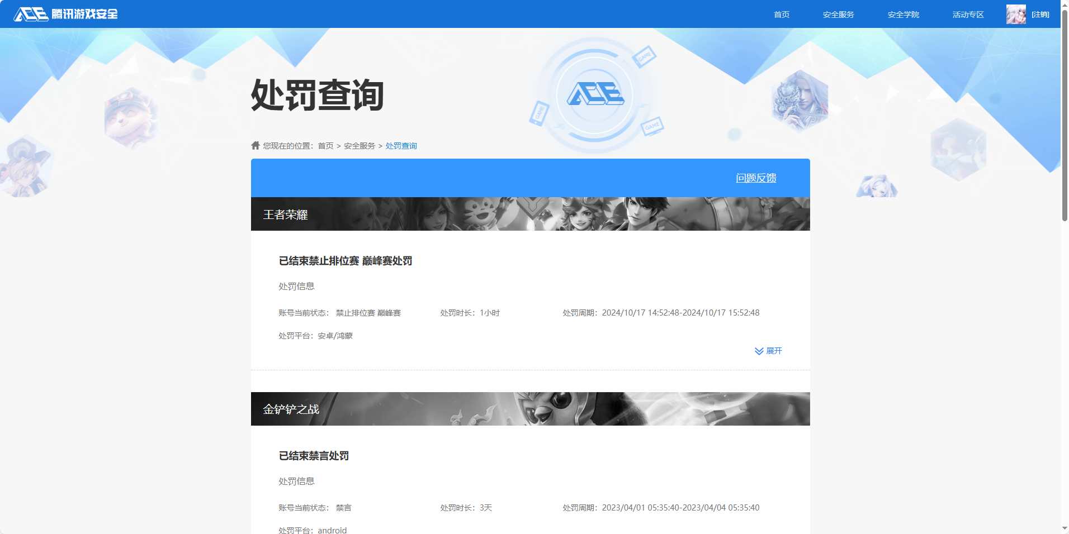Open the user avatar in the header
Screen dimensions: 1069x534
click(x=1015, y=15)
